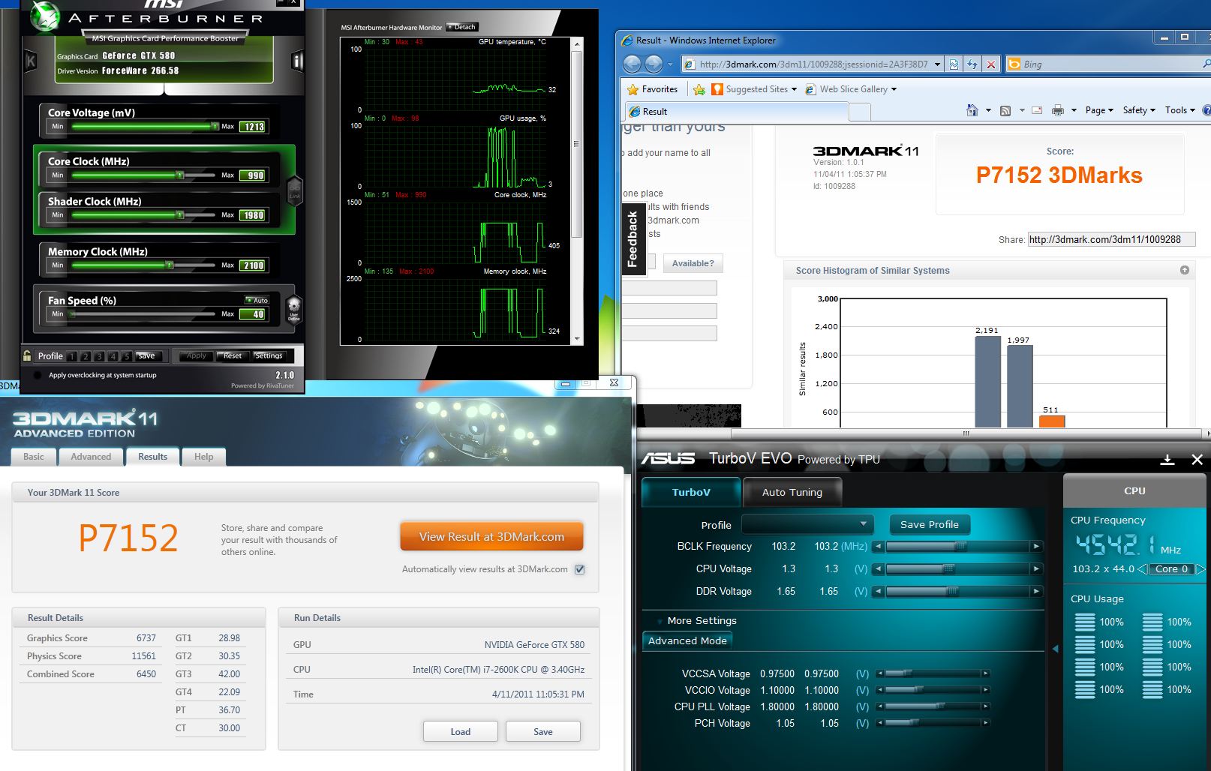Click the Afterburner profile save button

point(148,356)
